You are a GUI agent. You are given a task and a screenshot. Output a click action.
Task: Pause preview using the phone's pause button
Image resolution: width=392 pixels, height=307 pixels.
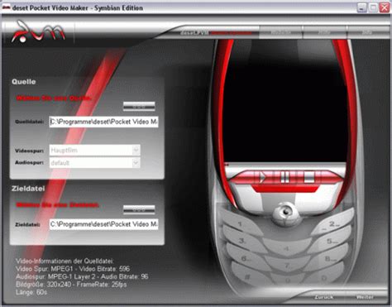tap(285, 177)
